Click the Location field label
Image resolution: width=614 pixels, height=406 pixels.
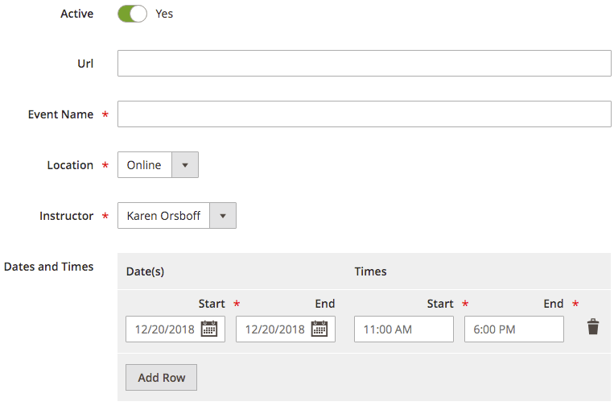tap(70, 165)
